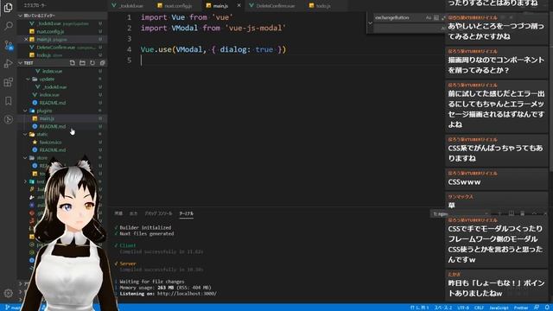Expand the replace row in find widget
This screenshot has height=311, width=553.
370,23
